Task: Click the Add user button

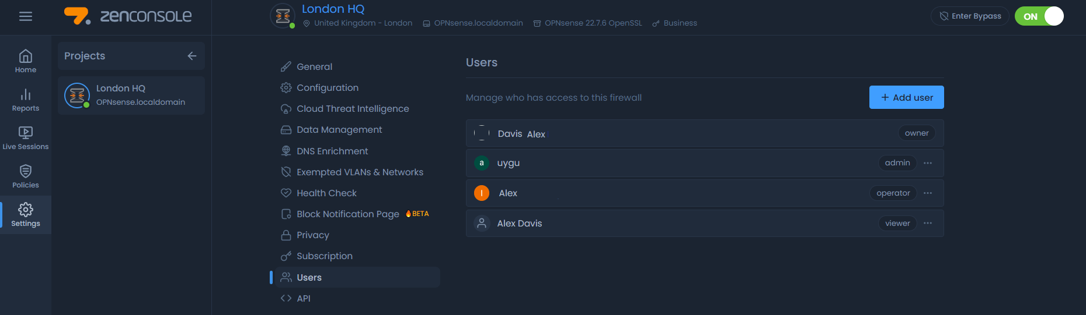Action: tap(906, 97)
